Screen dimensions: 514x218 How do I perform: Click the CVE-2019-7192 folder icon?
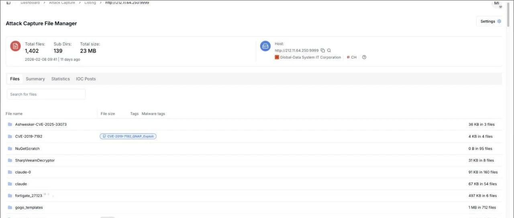pyautogui.click(x=10, y=136)
